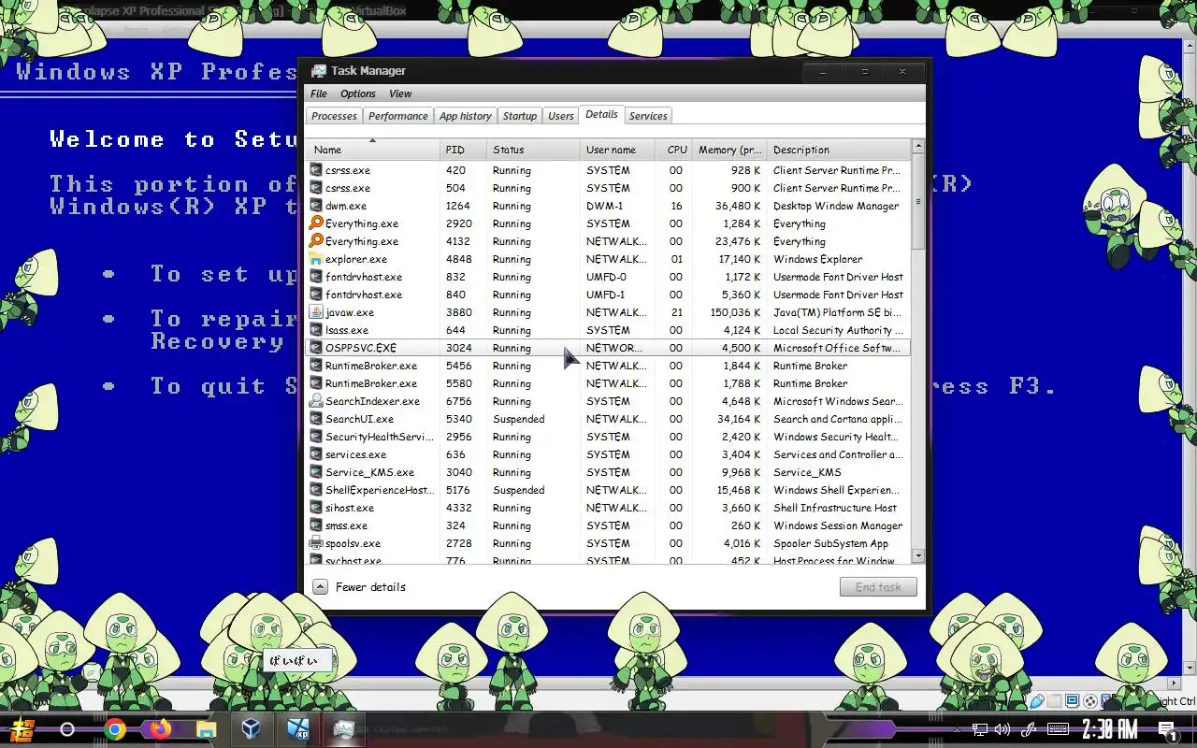Select the OSPPSVC.EXE process row
This screenshot has width=1197, height=748.
pyautogui.click(x=608, y=348)
